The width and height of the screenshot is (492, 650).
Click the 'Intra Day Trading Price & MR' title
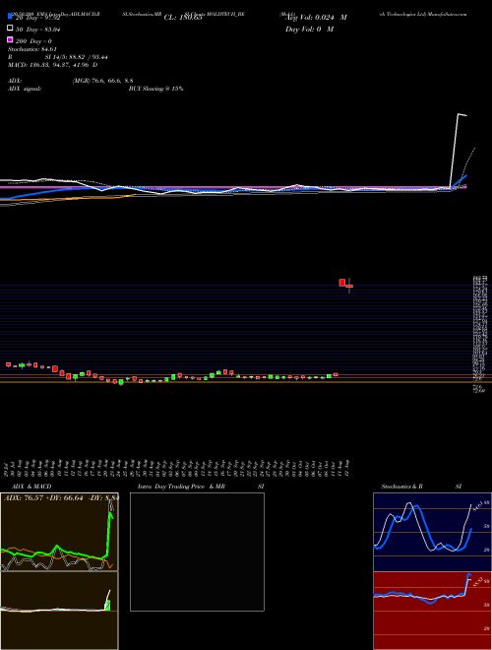(181, 487)
